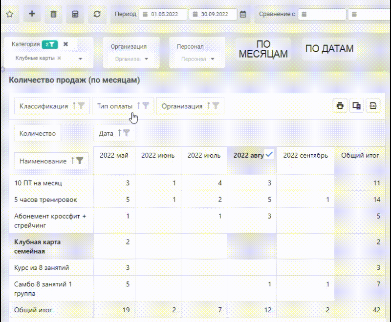Viewport: 391px width, 322px height.
Task: Click the period end date 30.09.2022
Action: [213, 14]
